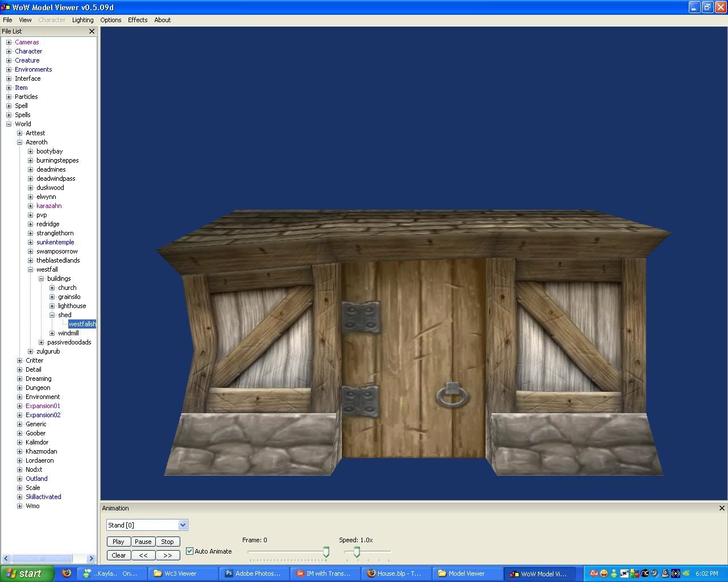This screenshot has width=728, height=582.
Task: Select the Dungeon tree item
Action: pos(38,388)
